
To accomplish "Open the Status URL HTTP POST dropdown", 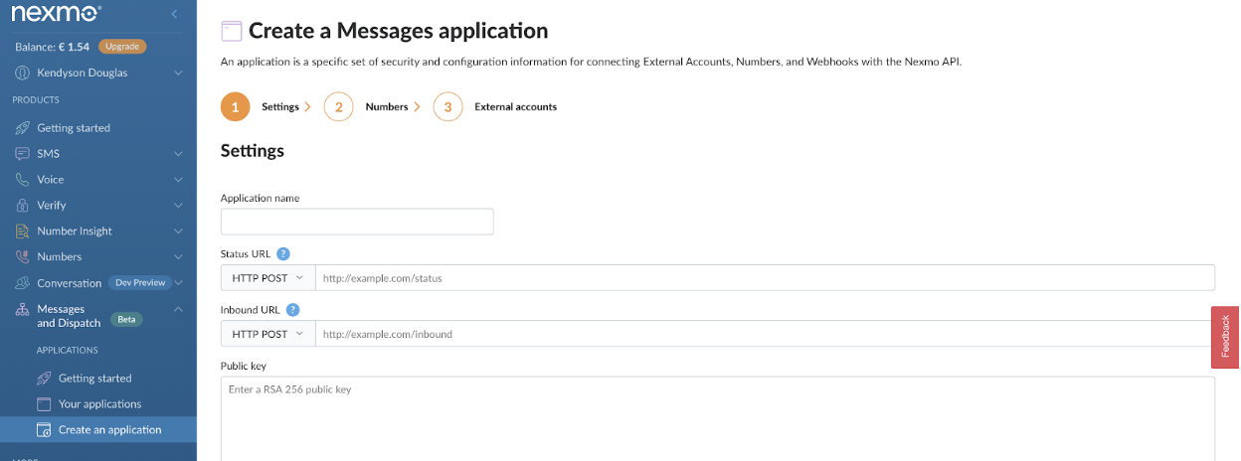I will tap(267, 278).
